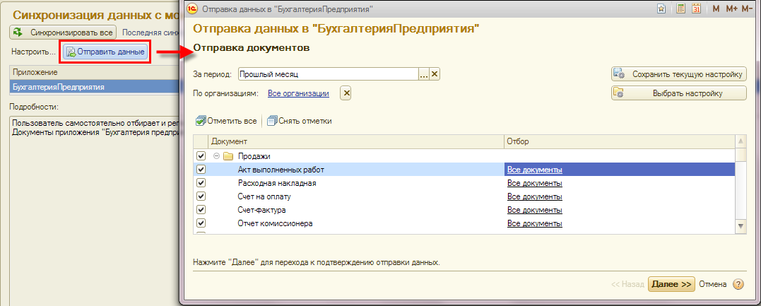Click the 'Продажи' folder icon
The width and height of the screenshot is (761, 306).
tap(228, 156)
